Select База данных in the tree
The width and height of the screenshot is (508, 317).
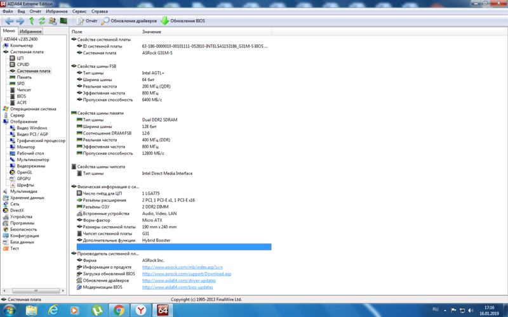pos(22,242)
